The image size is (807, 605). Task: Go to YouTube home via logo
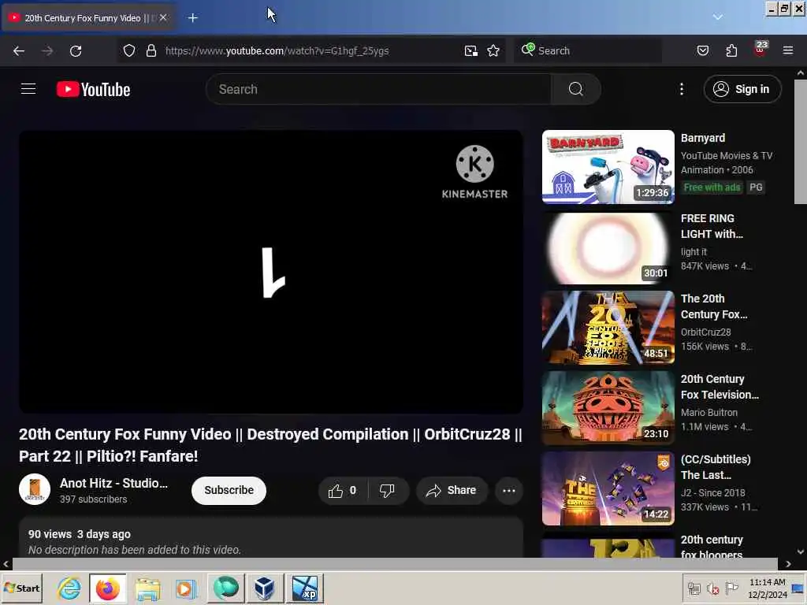coord(93,90)
